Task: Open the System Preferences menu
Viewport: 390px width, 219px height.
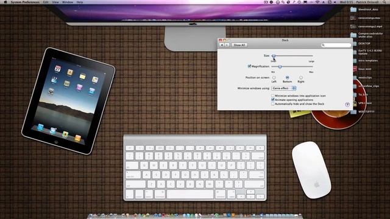Action: pos(25,2)
